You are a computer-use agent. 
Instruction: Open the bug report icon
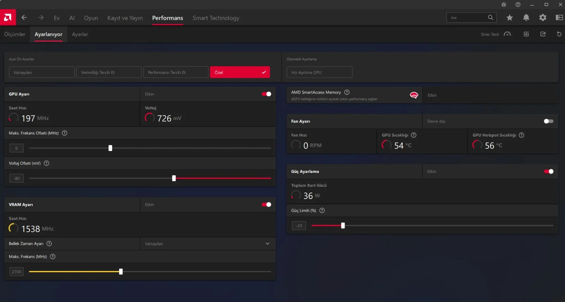click(504, 5)
